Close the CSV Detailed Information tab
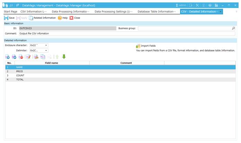Screen dimensions: 241x143 (221, 12)
